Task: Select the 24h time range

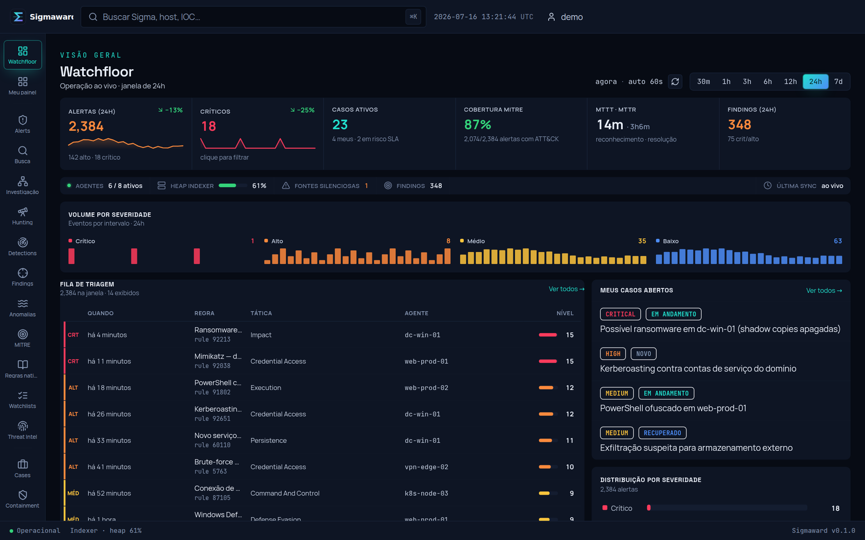Action: click(x=815, y=82)
